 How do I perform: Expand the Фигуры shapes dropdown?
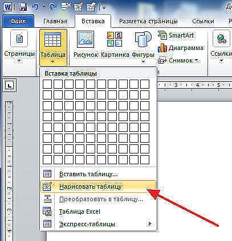pos(143,61)
